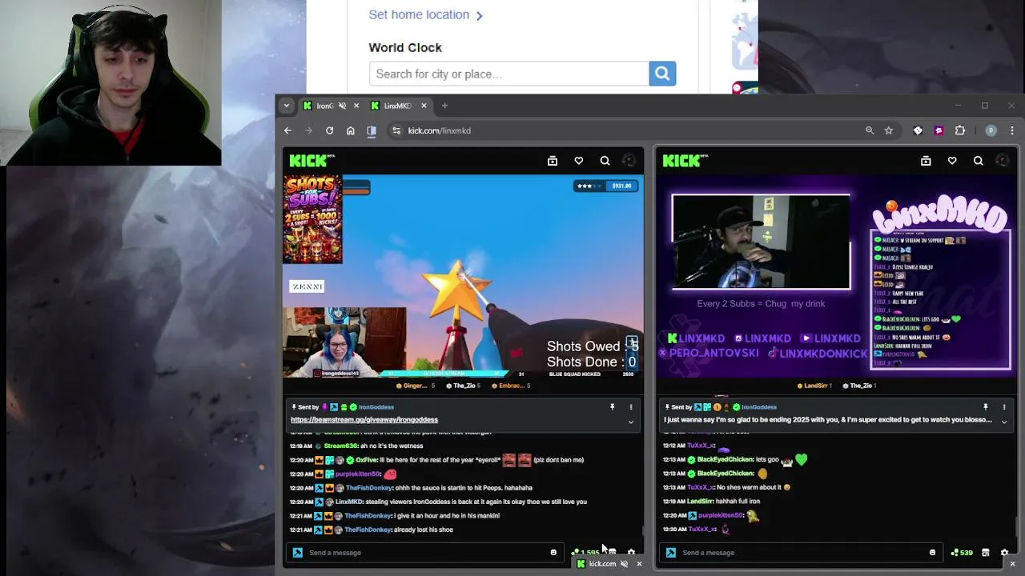Viewport: 1025px width, 576px height.
Task: Open following heart in right pane
Action: click(x=952, y=161)
